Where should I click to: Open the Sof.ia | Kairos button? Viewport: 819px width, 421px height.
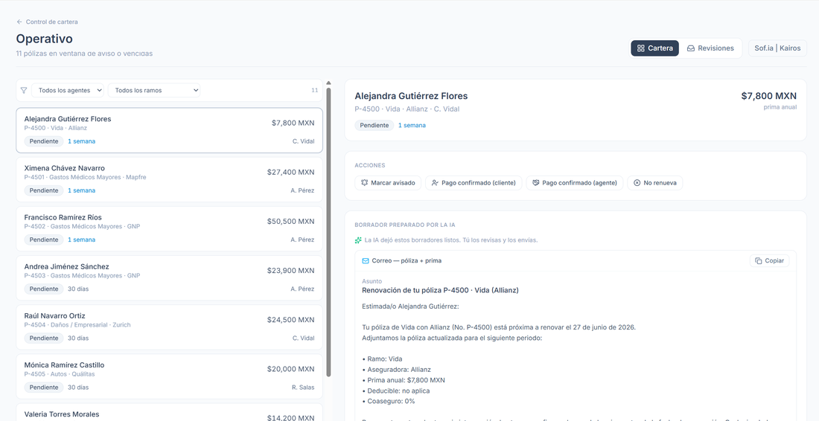pos(777,48)
